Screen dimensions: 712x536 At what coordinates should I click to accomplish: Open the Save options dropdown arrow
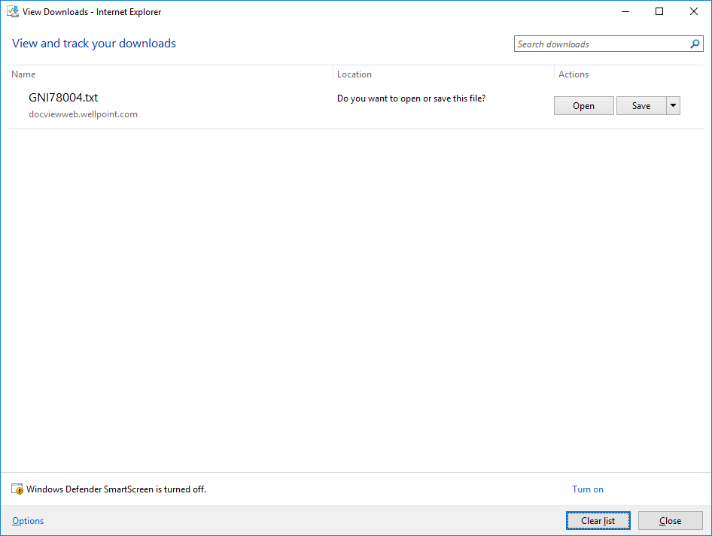[673, 105]
